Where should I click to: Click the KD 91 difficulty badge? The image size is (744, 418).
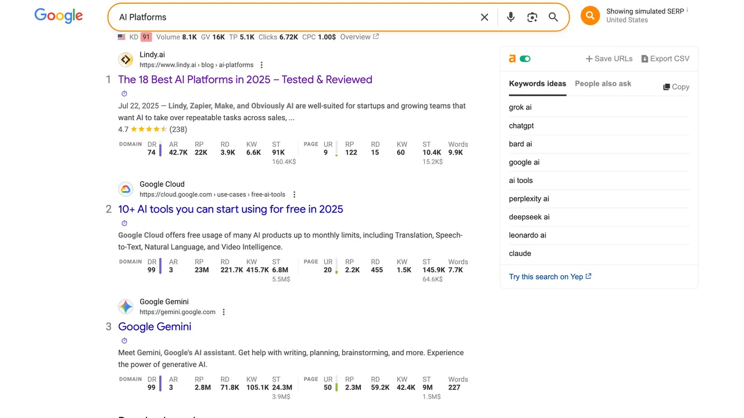coord(146,37)
